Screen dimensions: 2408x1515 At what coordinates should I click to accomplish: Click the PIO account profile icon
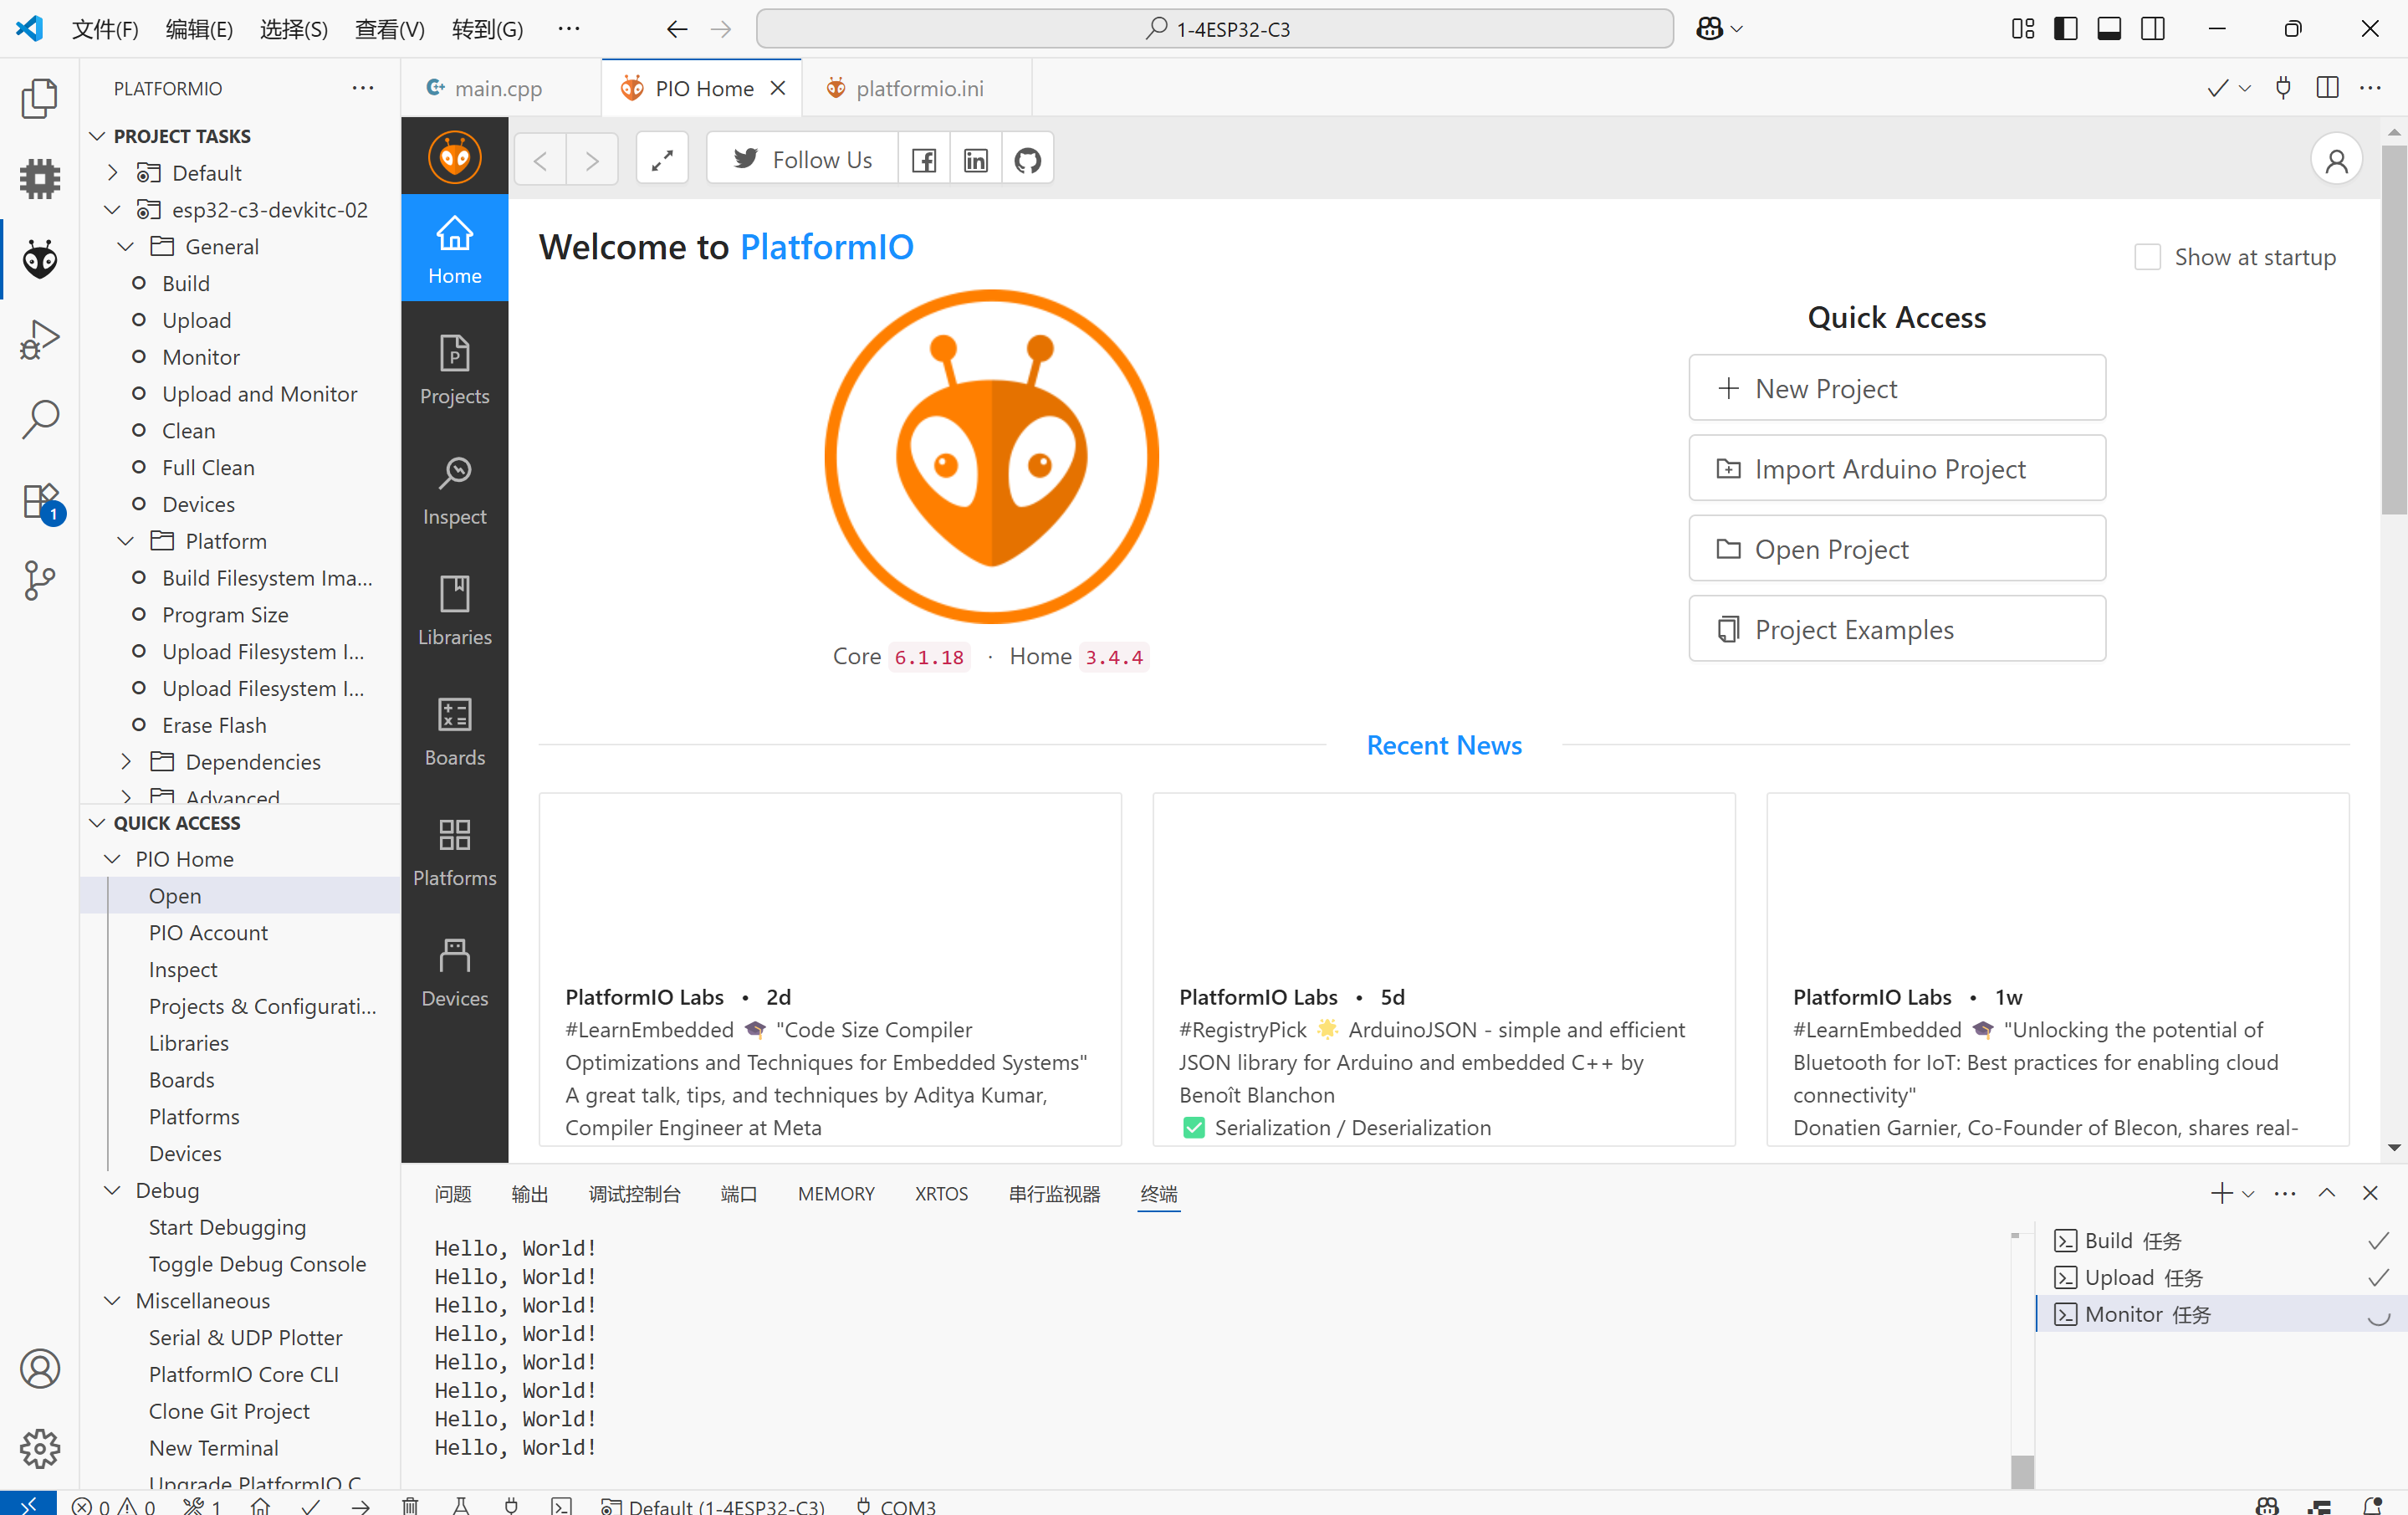point(2336,160)
